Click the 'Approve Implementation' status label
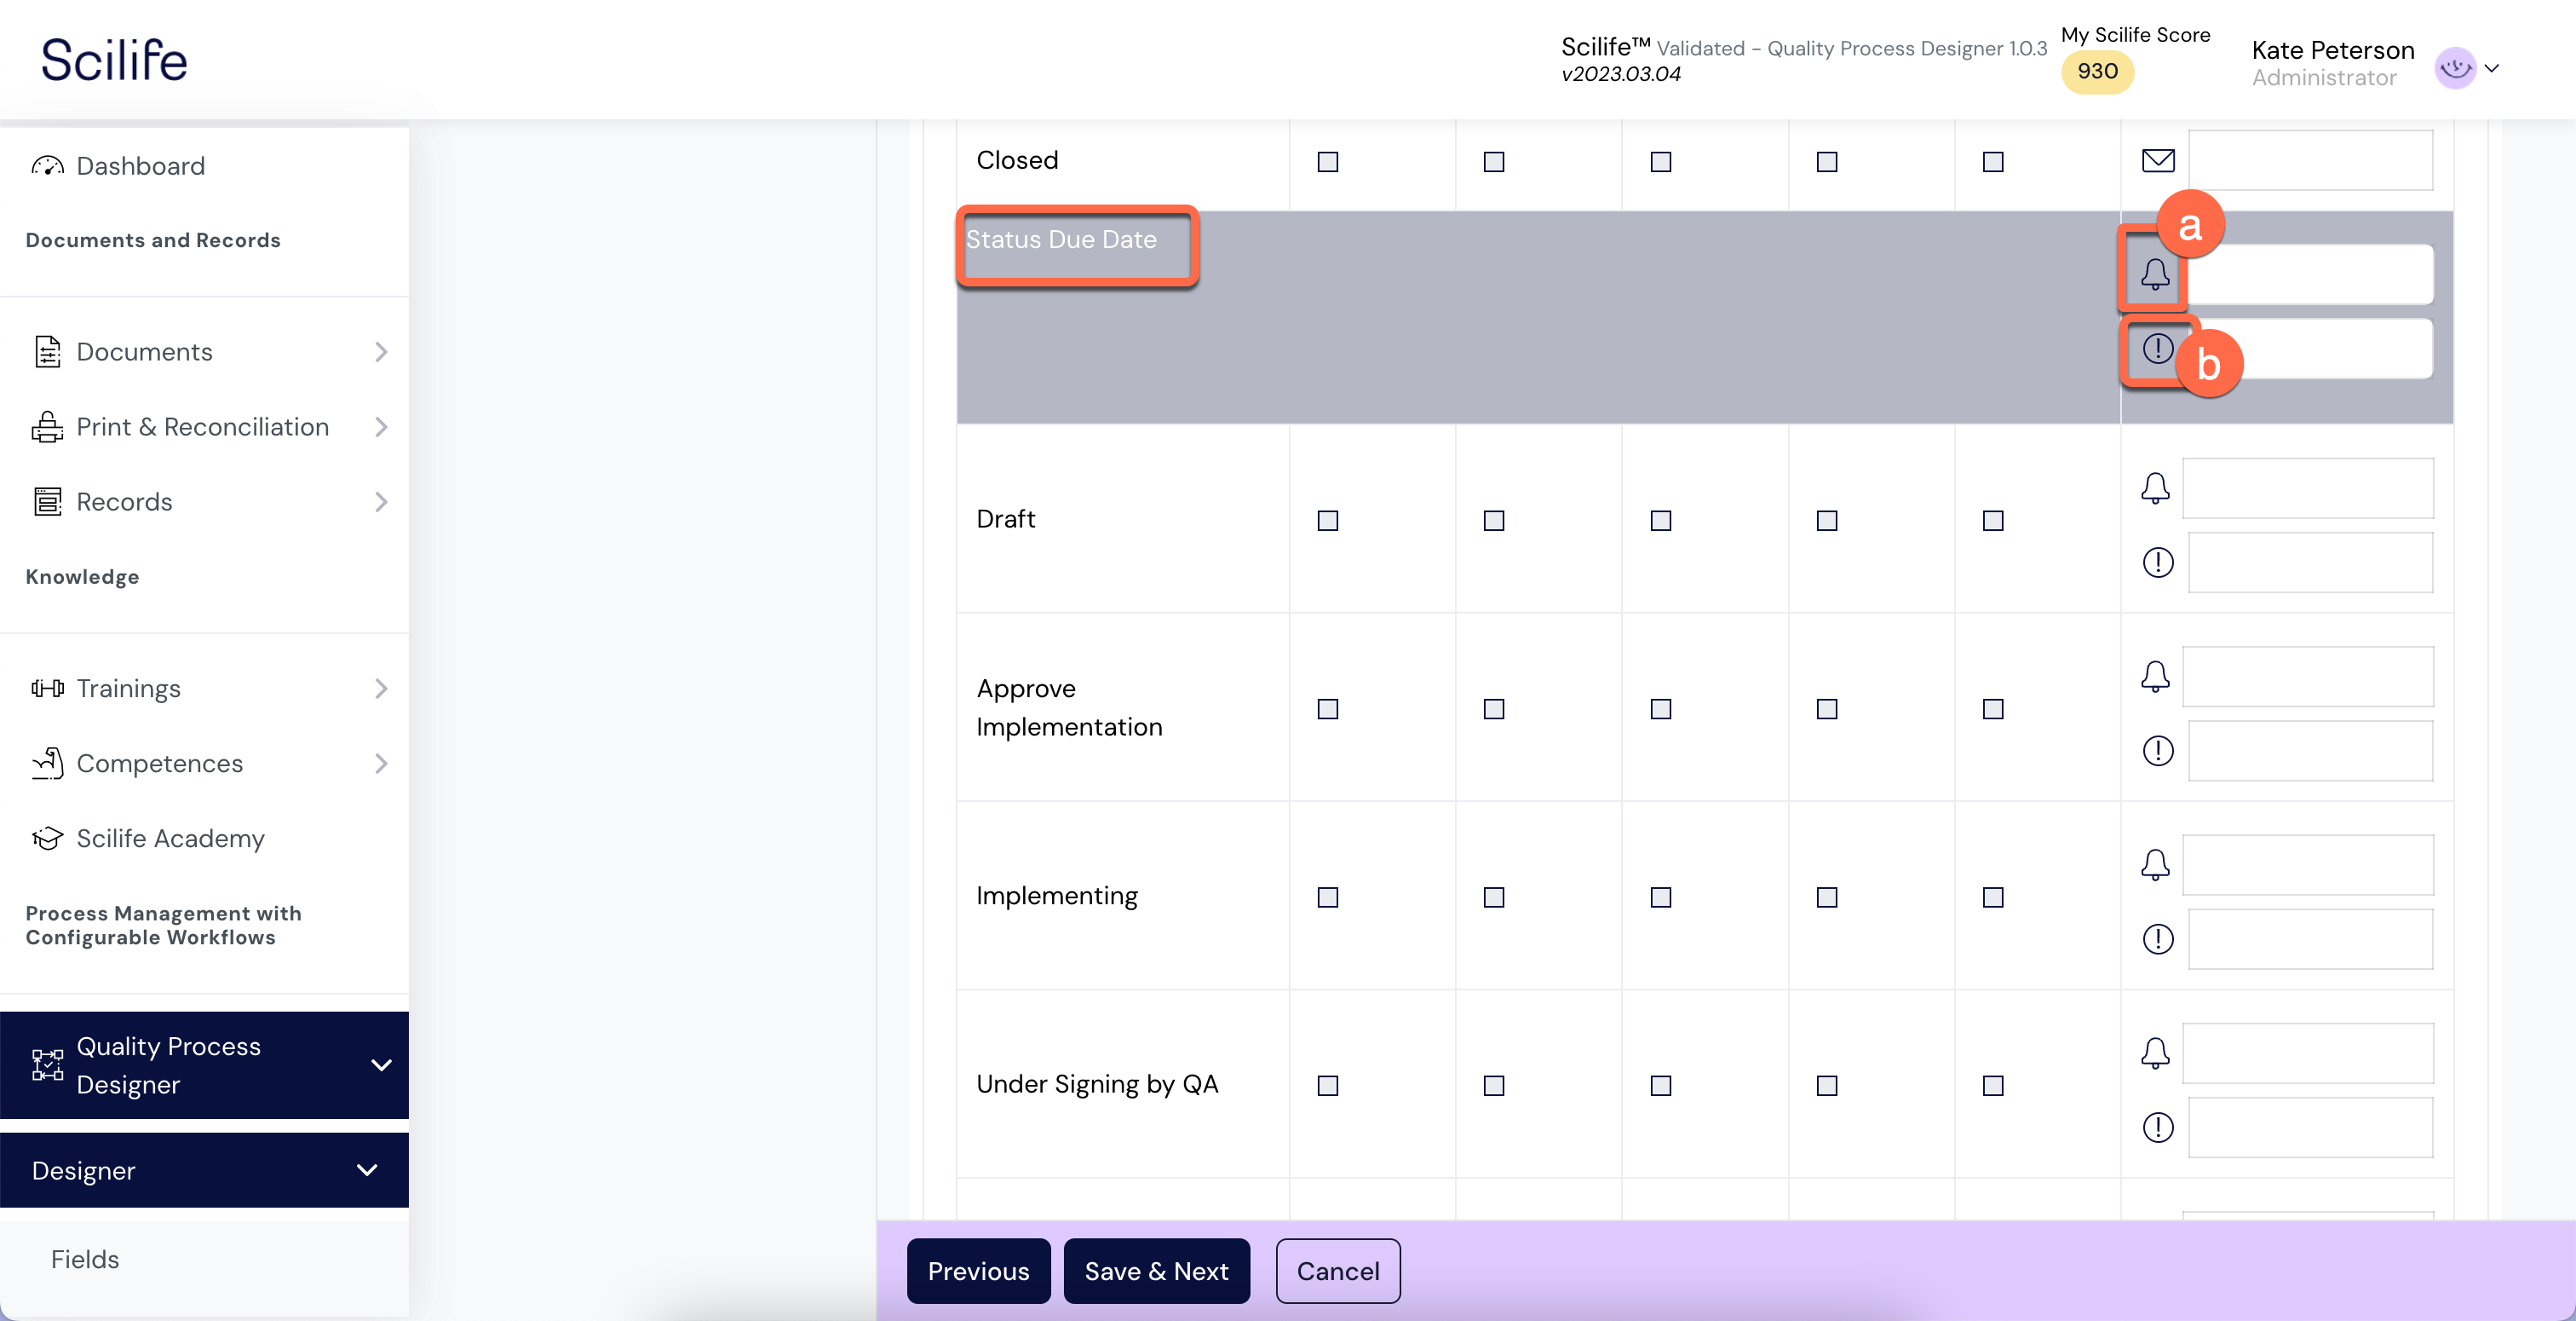2576x1321 pixels. click(x=1069, y=707)
